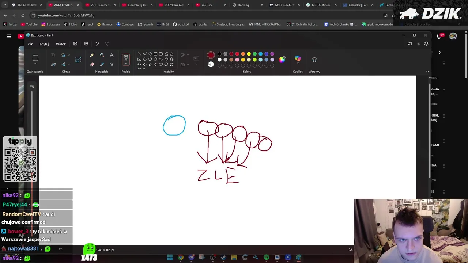468x263 pixels.
Task: Choose the right arrow shape in Kształty
Action: (161, 59)
